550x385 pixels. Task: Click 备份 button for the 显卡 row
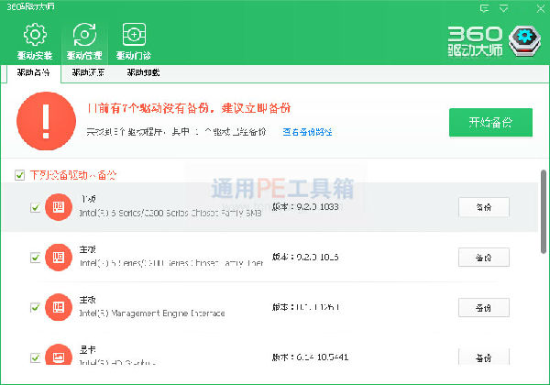click(484, 357)
